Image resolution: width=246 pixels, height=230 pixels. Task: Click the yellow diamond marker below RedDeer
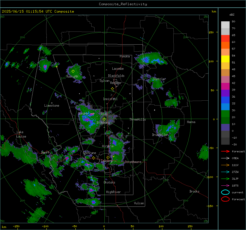pos(112,89)
